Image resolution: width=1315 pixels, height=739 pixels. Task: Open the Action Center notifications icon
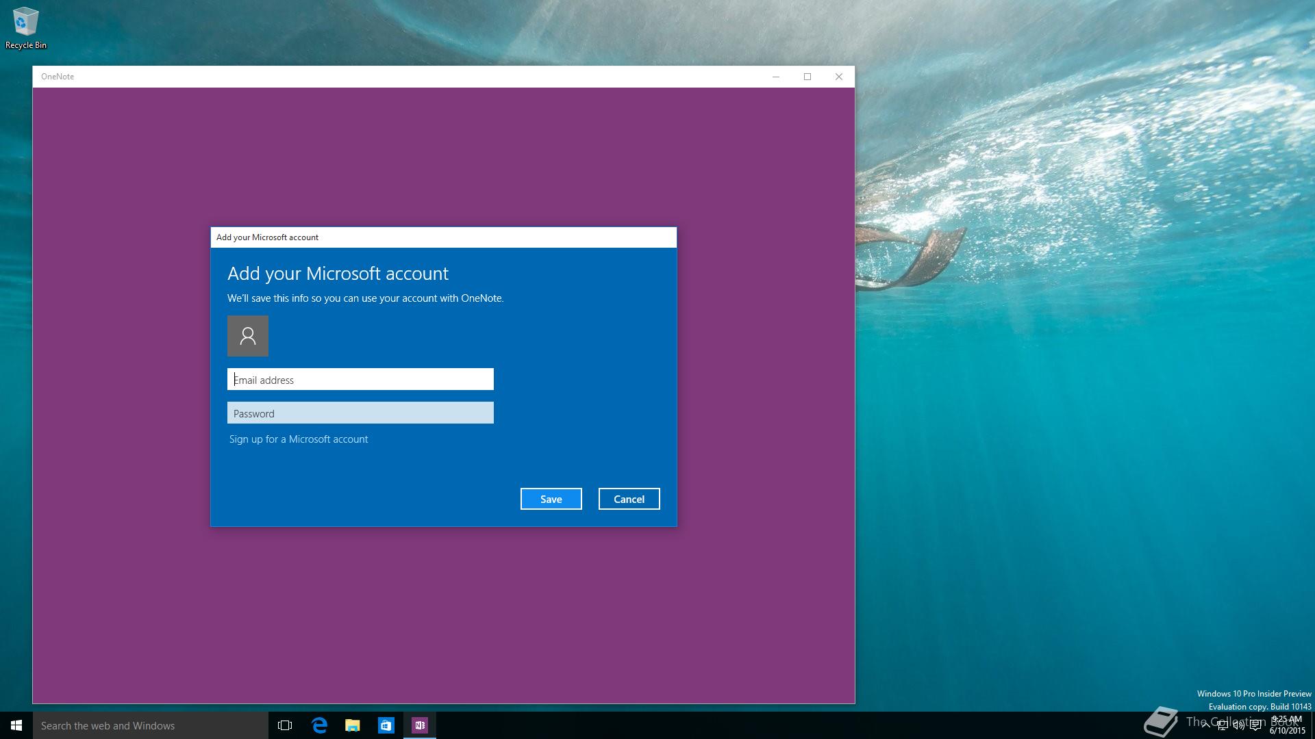click(x=1255, y=726)
